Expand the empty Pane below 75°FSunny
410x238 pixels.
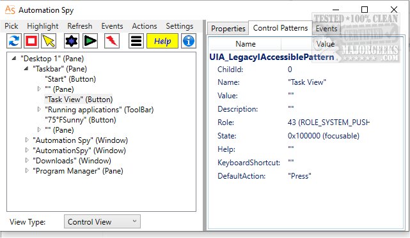(x=39, y=130)
